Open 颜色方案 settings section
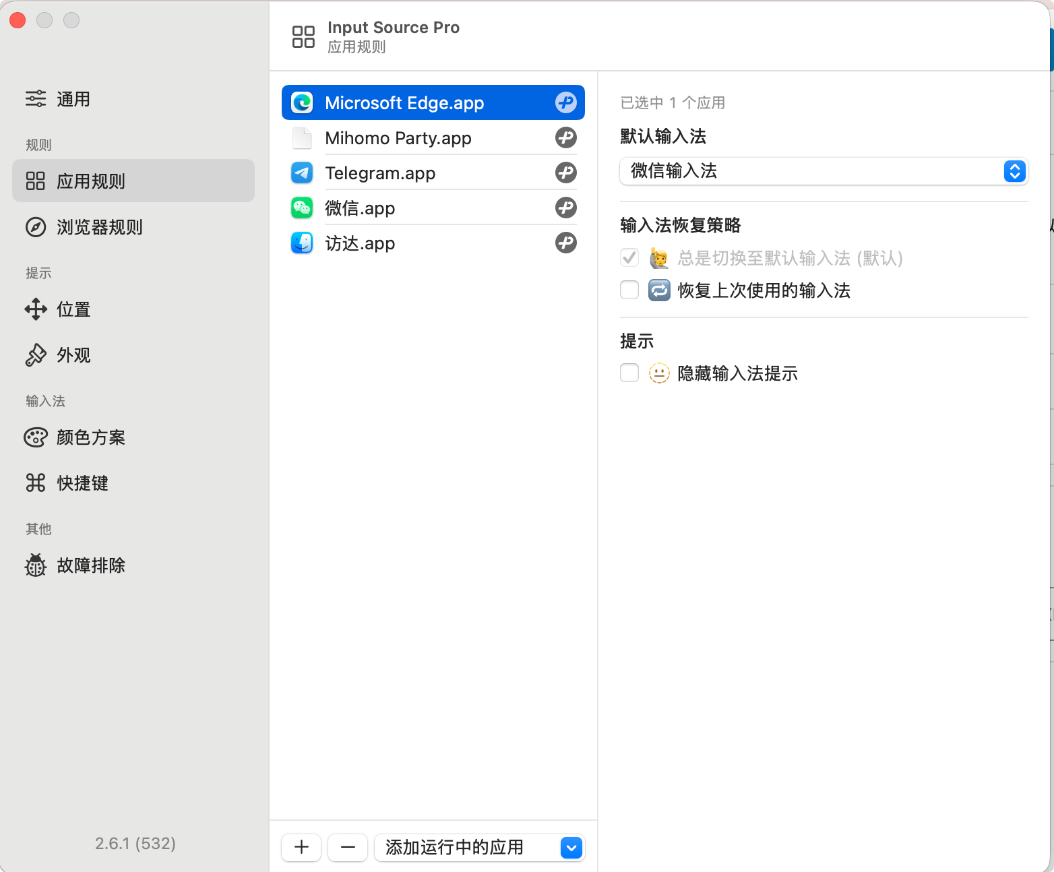The image size is (1054, 872). click(90, 437)
